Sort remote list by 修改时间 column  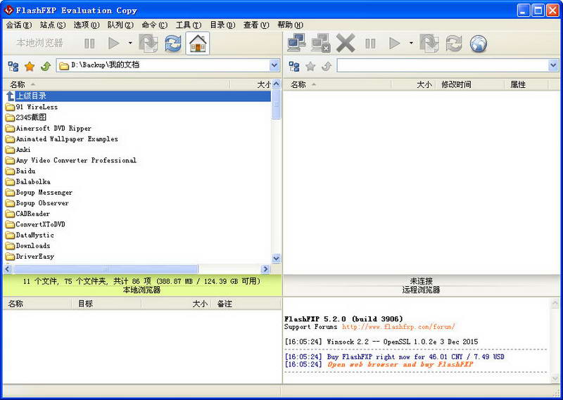[x=456, y=84]
